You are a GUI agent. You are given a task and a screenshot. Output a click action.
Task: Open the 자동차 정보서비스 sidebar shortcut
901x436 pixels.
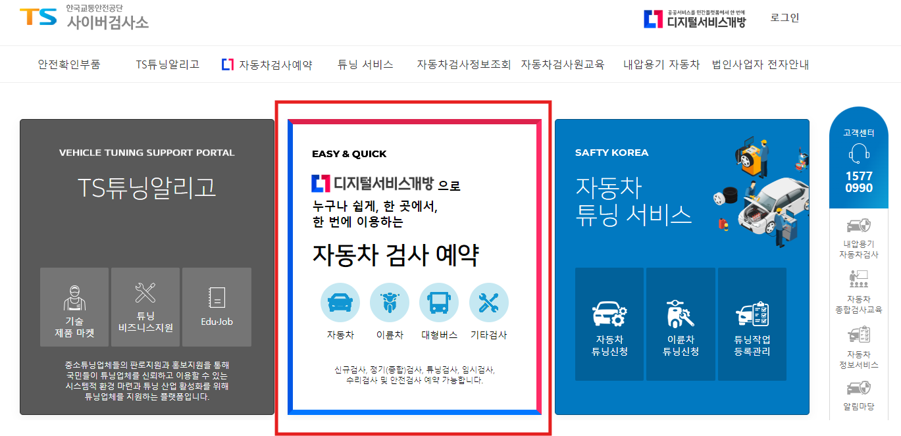coord(859,347)
